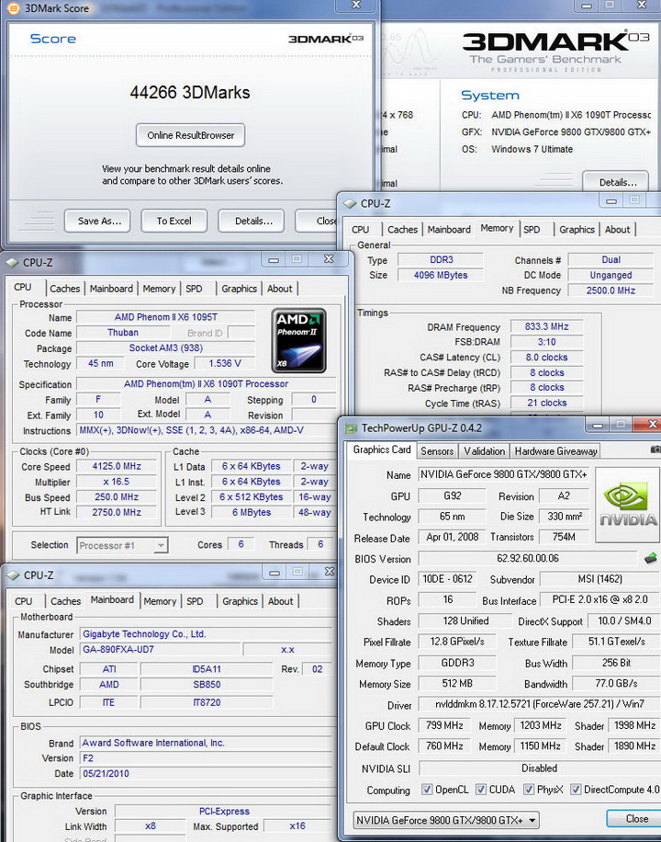Click the Code Name Thuban value

tap(123, 333)
